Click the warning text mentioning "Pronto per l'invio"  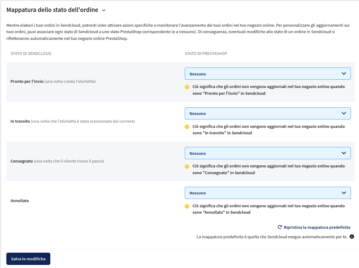(x=269, y=90)
